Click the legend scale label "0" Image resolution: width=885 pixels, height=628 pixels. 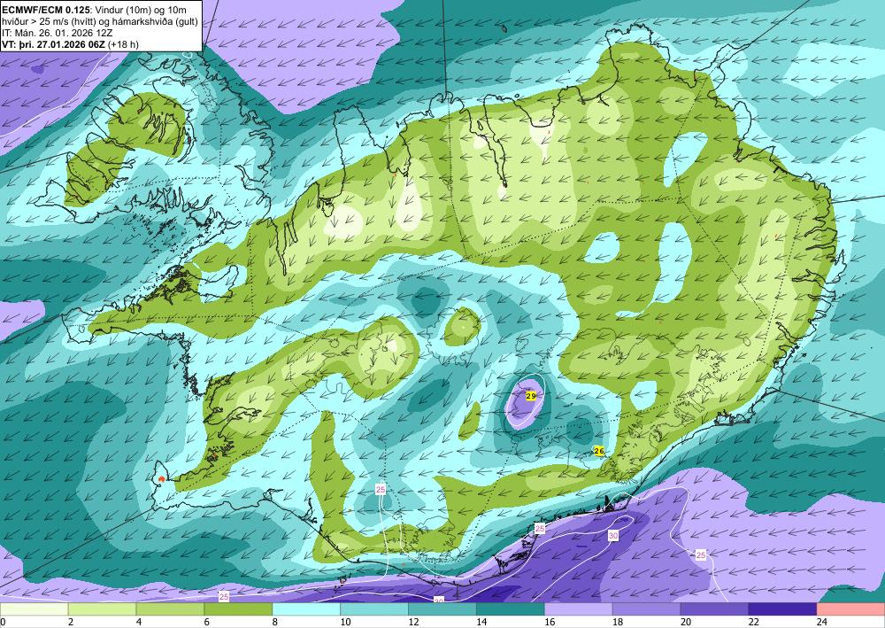(3, 623)
